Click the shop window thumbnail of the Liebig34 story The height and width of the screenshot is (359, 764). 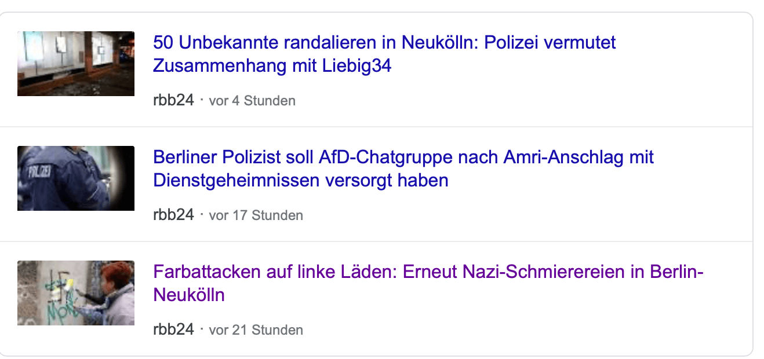(76, 63)
